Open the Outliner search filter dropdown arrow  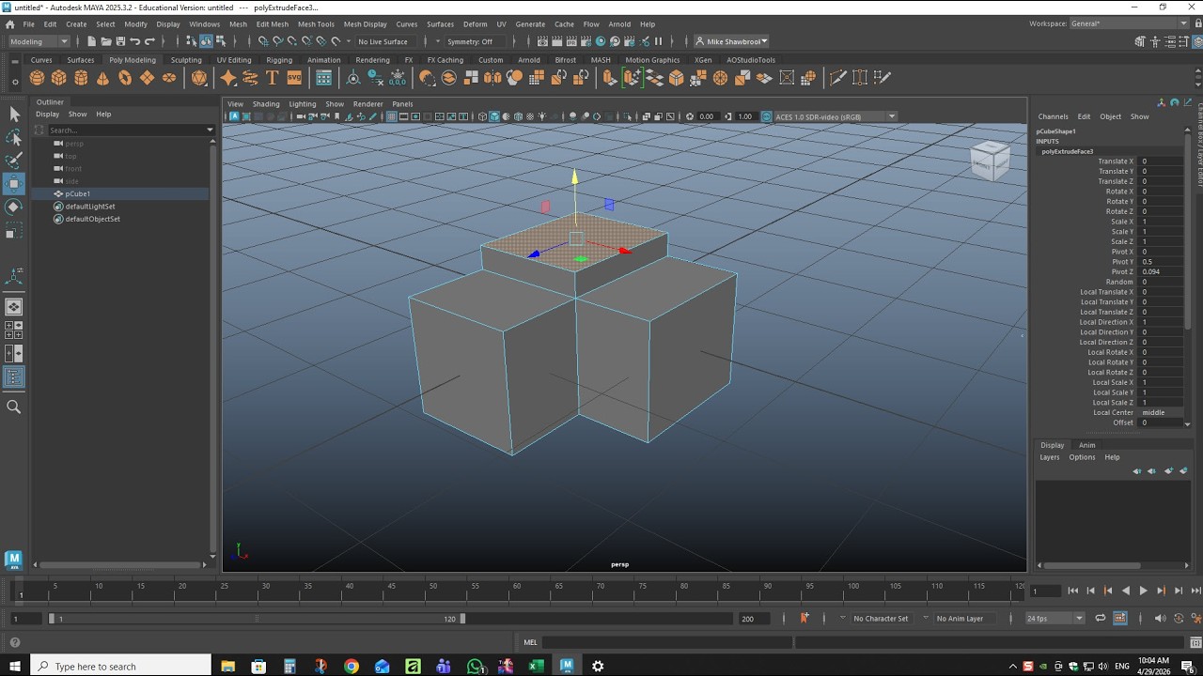pyautogui.click(x=210, y=130)
